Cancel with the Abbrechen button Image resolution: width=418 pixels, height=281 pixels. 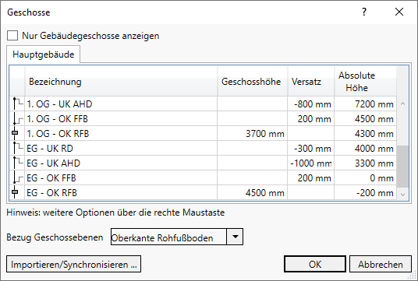[x=381, y=264]
